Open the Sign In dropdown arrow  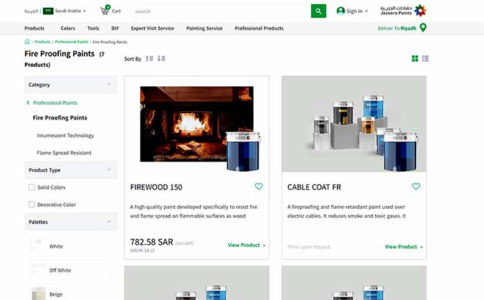click(x=366, y=11)
